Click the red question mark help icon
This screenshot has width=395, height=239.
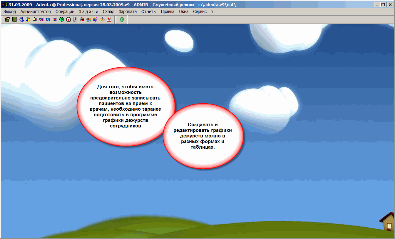[x=109, y=19]
